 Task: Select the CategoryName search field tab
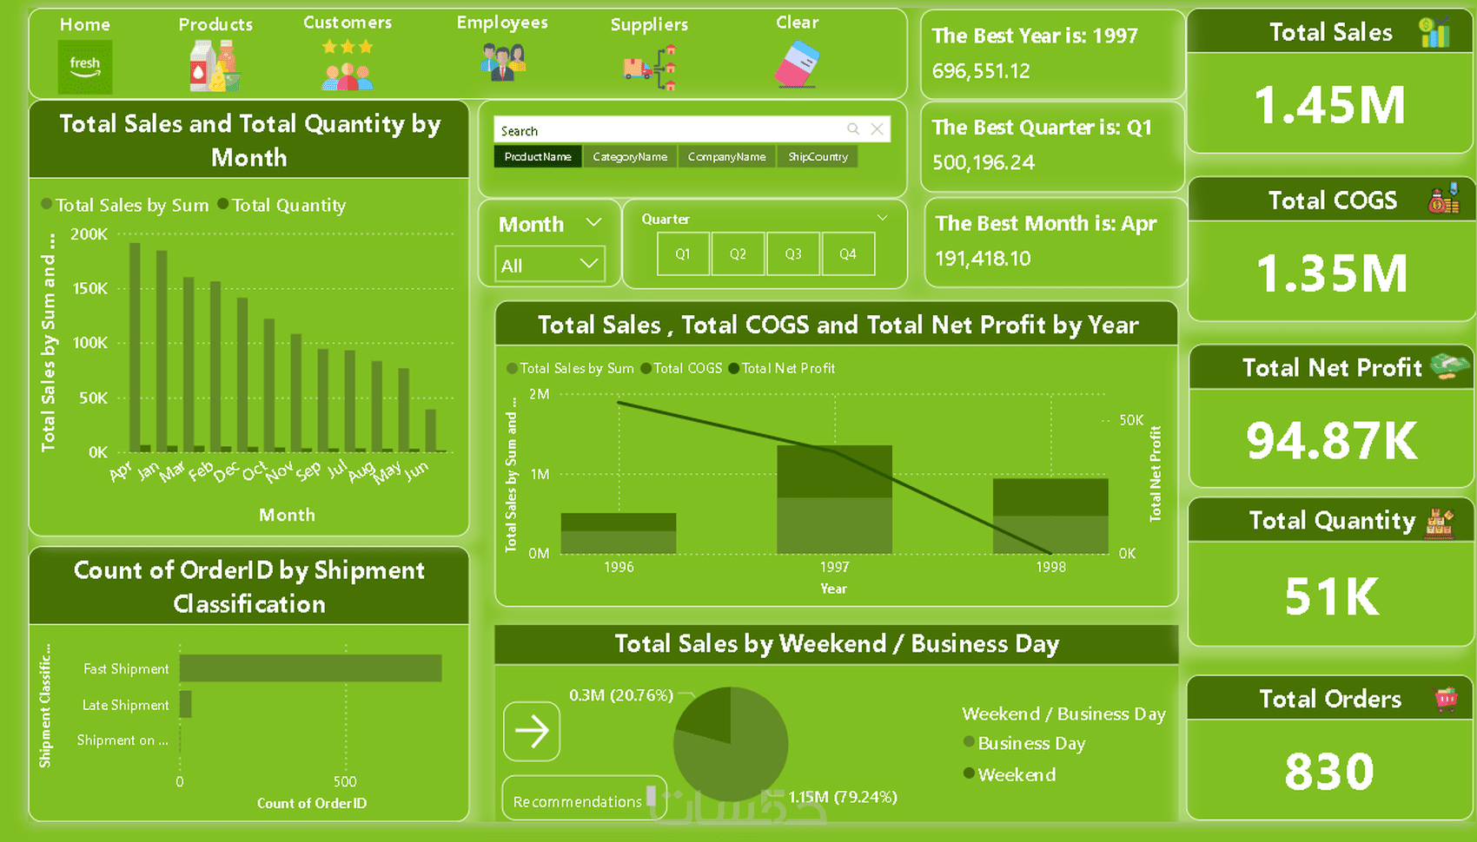click(630, 157)
